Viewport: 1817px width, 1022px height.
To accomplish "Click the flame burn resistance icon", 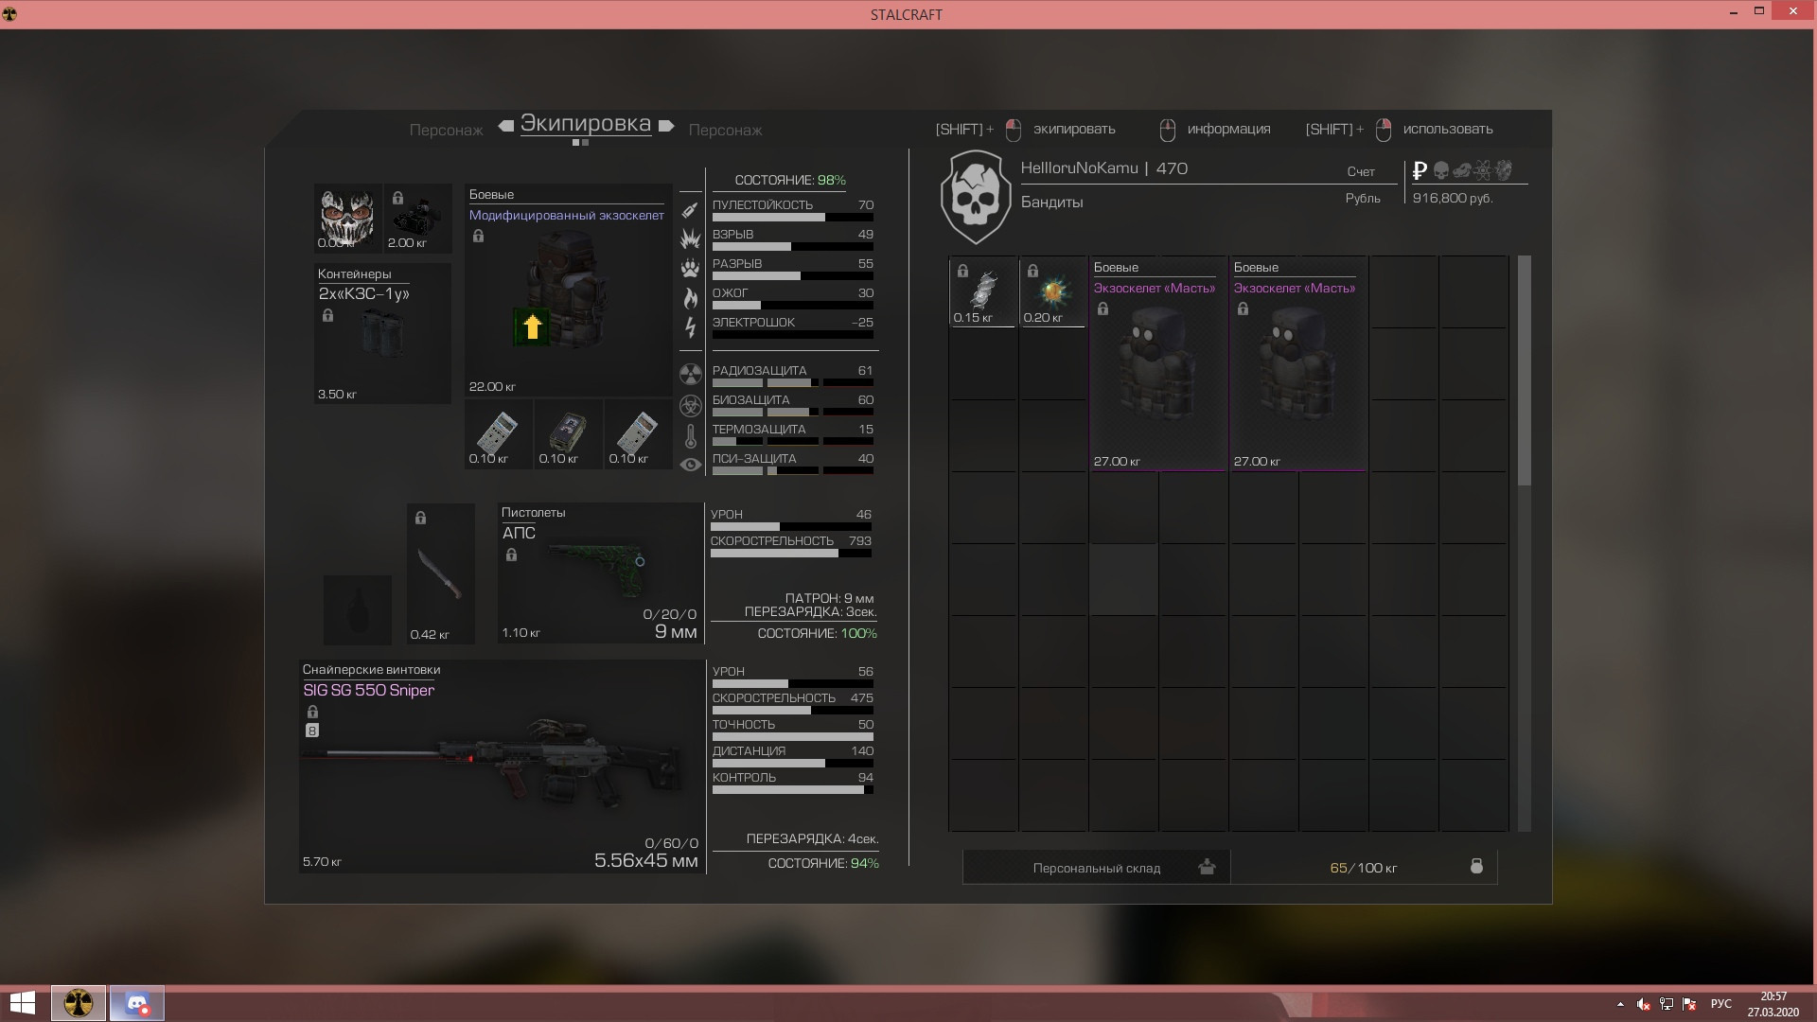I will (x=690, y=298).
